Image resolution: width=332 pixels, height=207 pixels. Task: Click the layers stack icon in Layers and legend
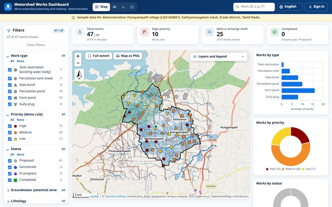pos(195,57)
